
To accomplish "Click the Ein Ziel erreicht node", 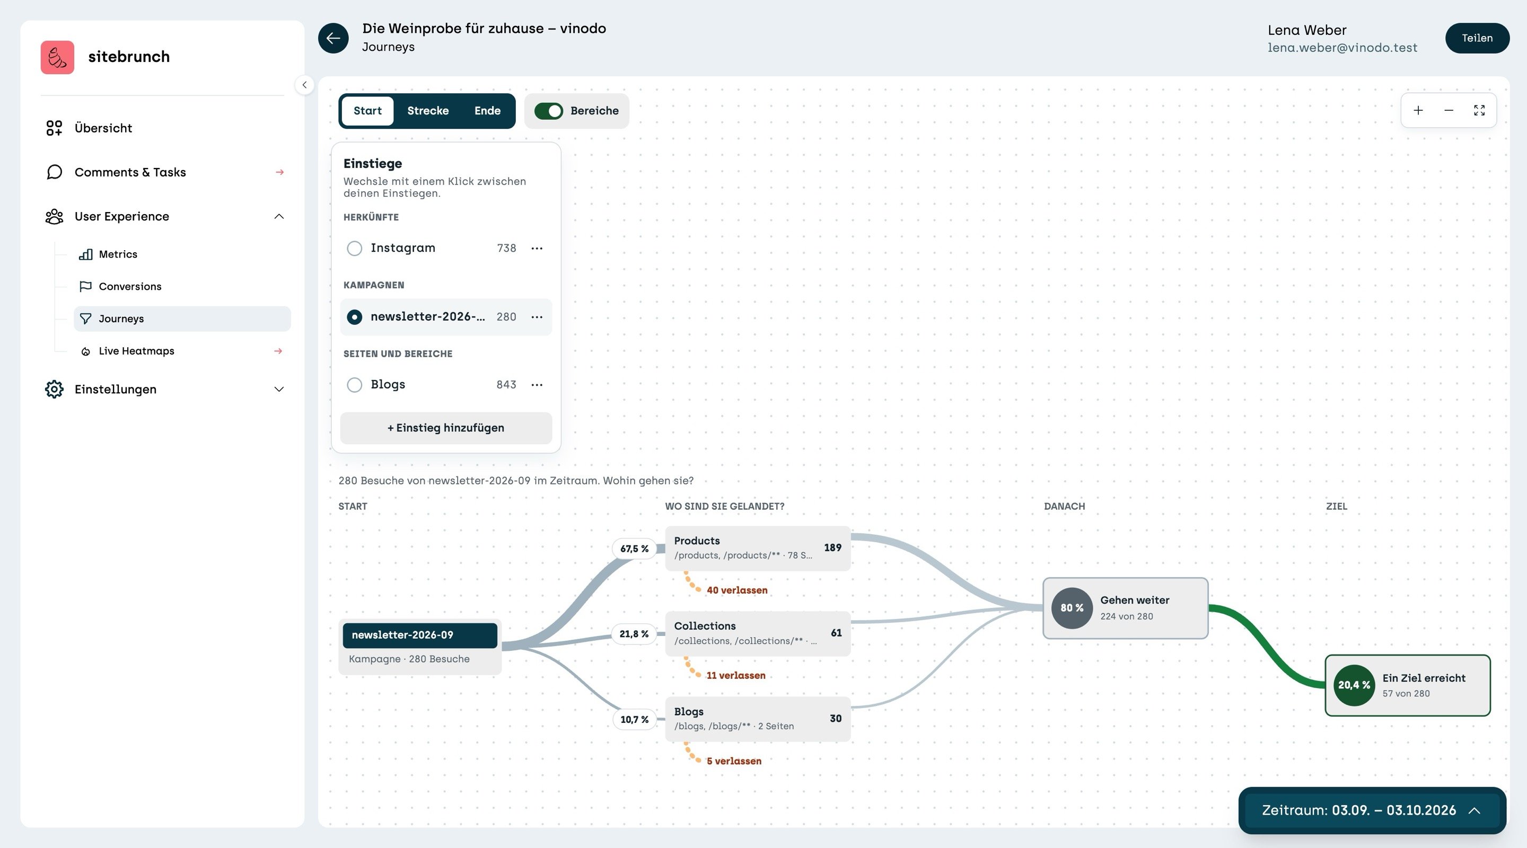I will [x=1407, y=685].
